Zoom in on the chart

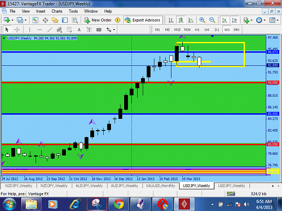[202, 20]
